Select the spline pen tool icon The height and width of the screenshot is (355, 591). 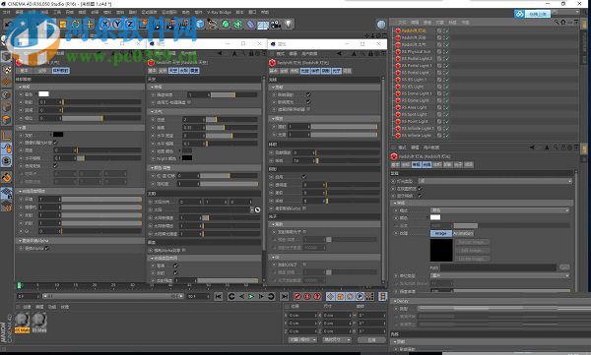213,25
